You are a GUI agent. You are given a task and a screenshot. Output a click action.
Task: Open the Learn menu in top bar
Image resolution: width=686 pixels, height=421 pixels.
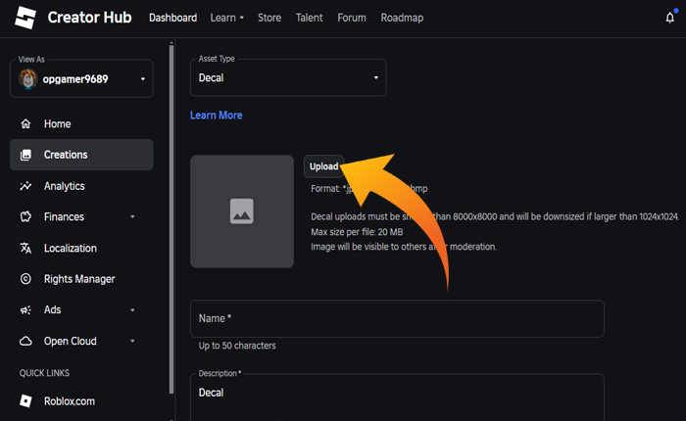226,18
